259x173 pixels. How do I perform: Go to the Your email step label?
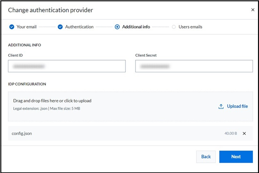pyautogui.click(x=26, y=27)
